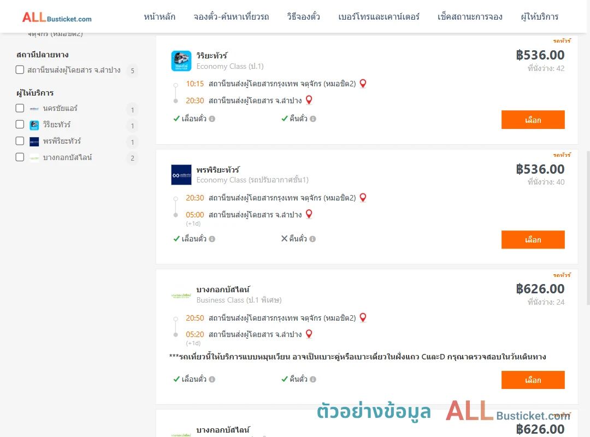590x437 pixels.
Task: Click the ฿626.00 price on the 20:50 บางกอกบัสไลน์ card
Action: tap(540, 289)
